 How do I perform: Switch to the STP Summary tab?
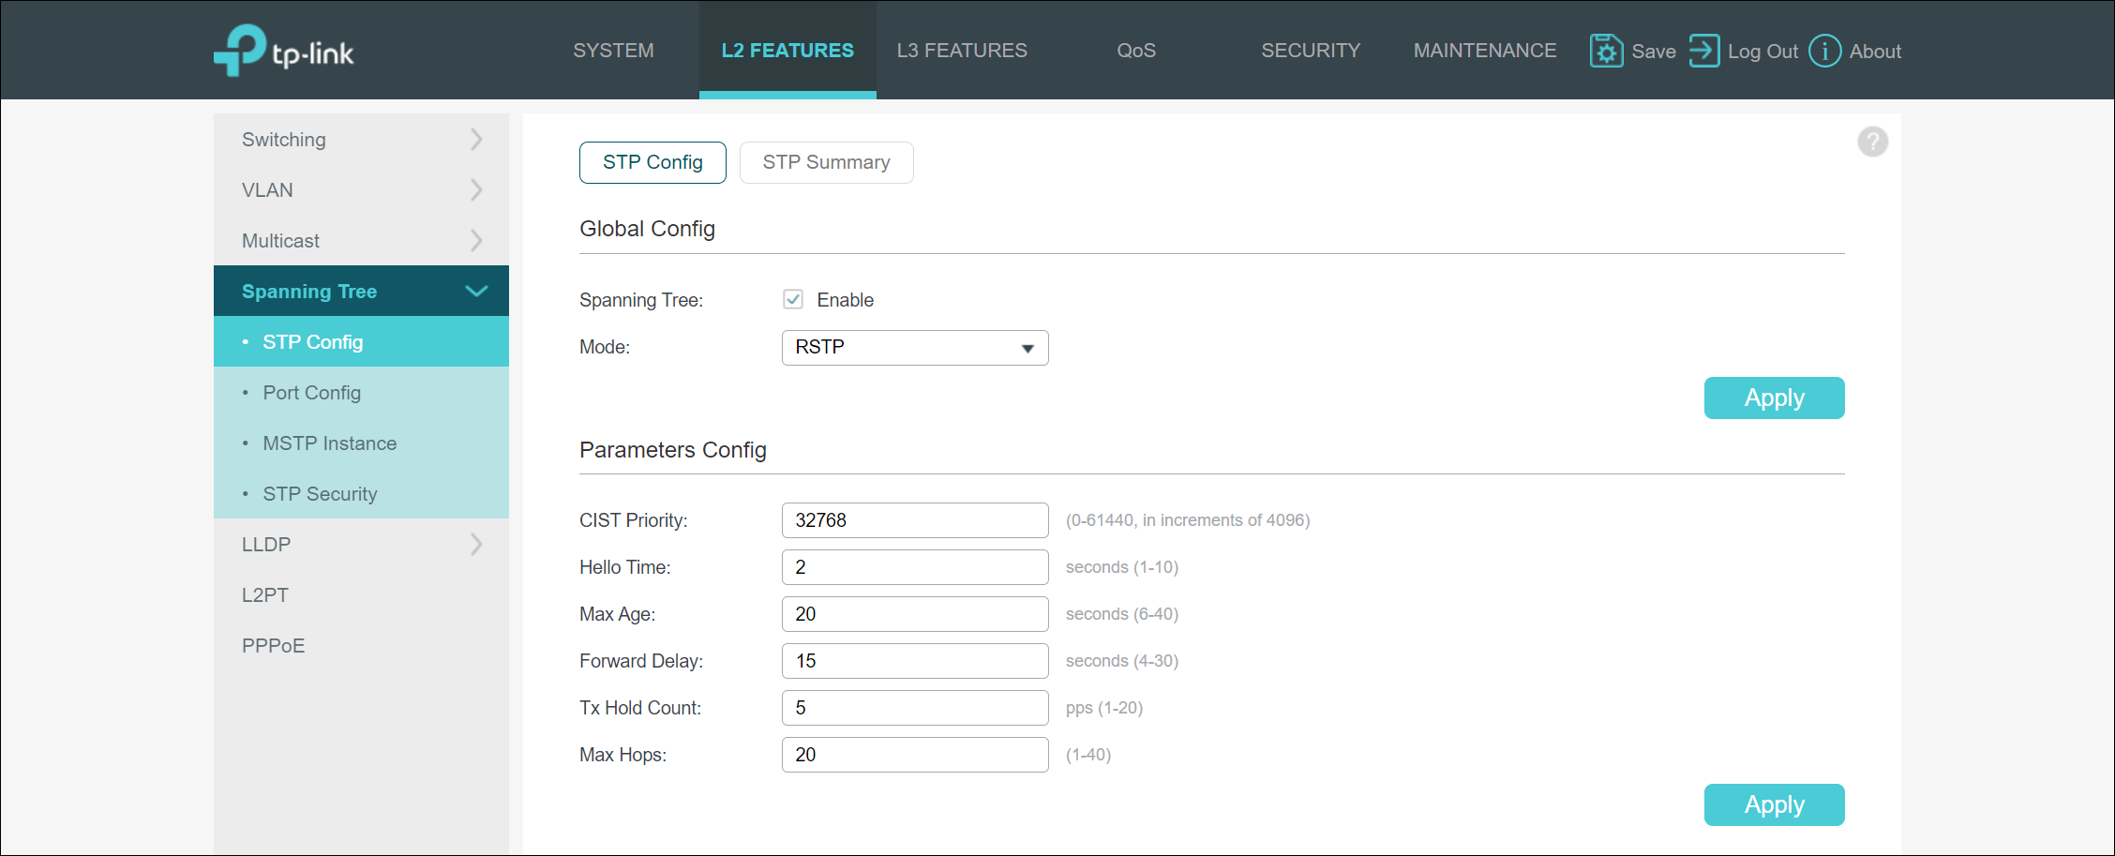coord(826,162)
